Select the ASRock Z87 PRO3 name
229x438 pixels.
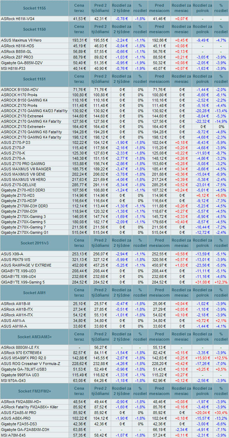point(17,57)
